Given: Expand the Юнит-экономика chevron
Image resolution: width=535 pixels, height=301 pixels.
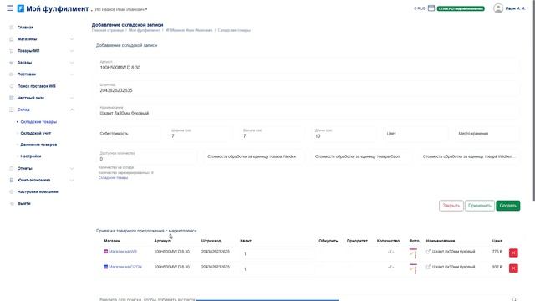Looking at the screenshot, I should (72, 181).
